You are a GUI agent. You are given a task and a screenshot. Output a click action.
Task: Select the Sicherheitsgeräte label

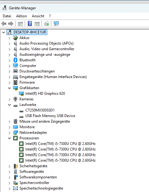33,166
